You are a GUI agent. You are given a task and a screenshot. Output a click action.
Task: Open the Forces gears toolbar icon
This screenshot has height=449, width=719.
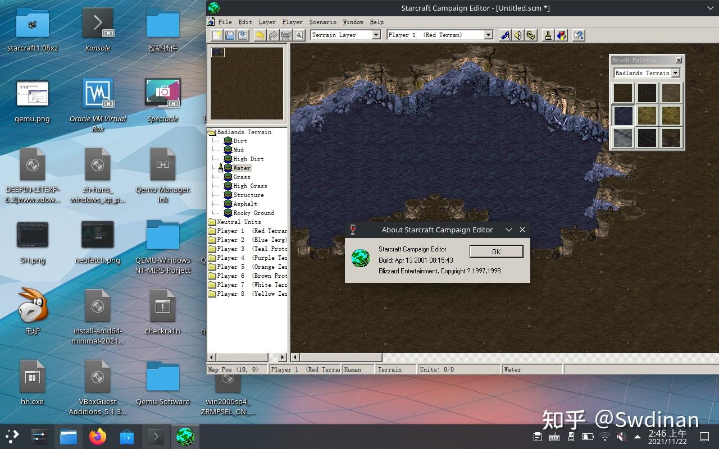[x=530, y=35]
